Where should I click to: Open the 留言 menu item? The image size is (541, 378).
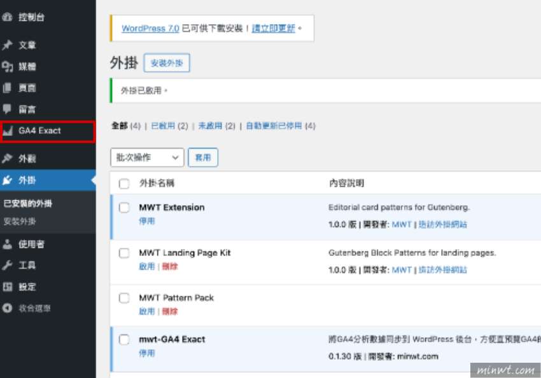click(x=27, y=109)
